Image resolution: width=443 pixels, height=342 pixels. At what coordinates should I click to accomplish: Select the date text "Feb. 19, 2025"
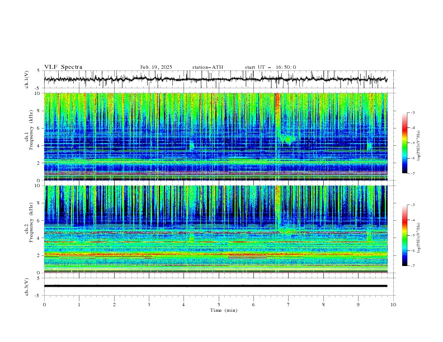(x=156, y=67)
